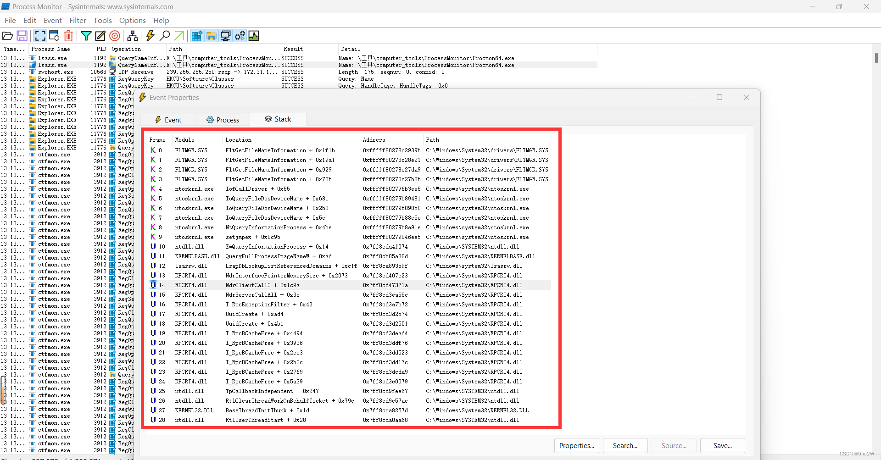Open the Tools menu
The width and height of the screenshot is (881, 460).
tap(103, 20)
